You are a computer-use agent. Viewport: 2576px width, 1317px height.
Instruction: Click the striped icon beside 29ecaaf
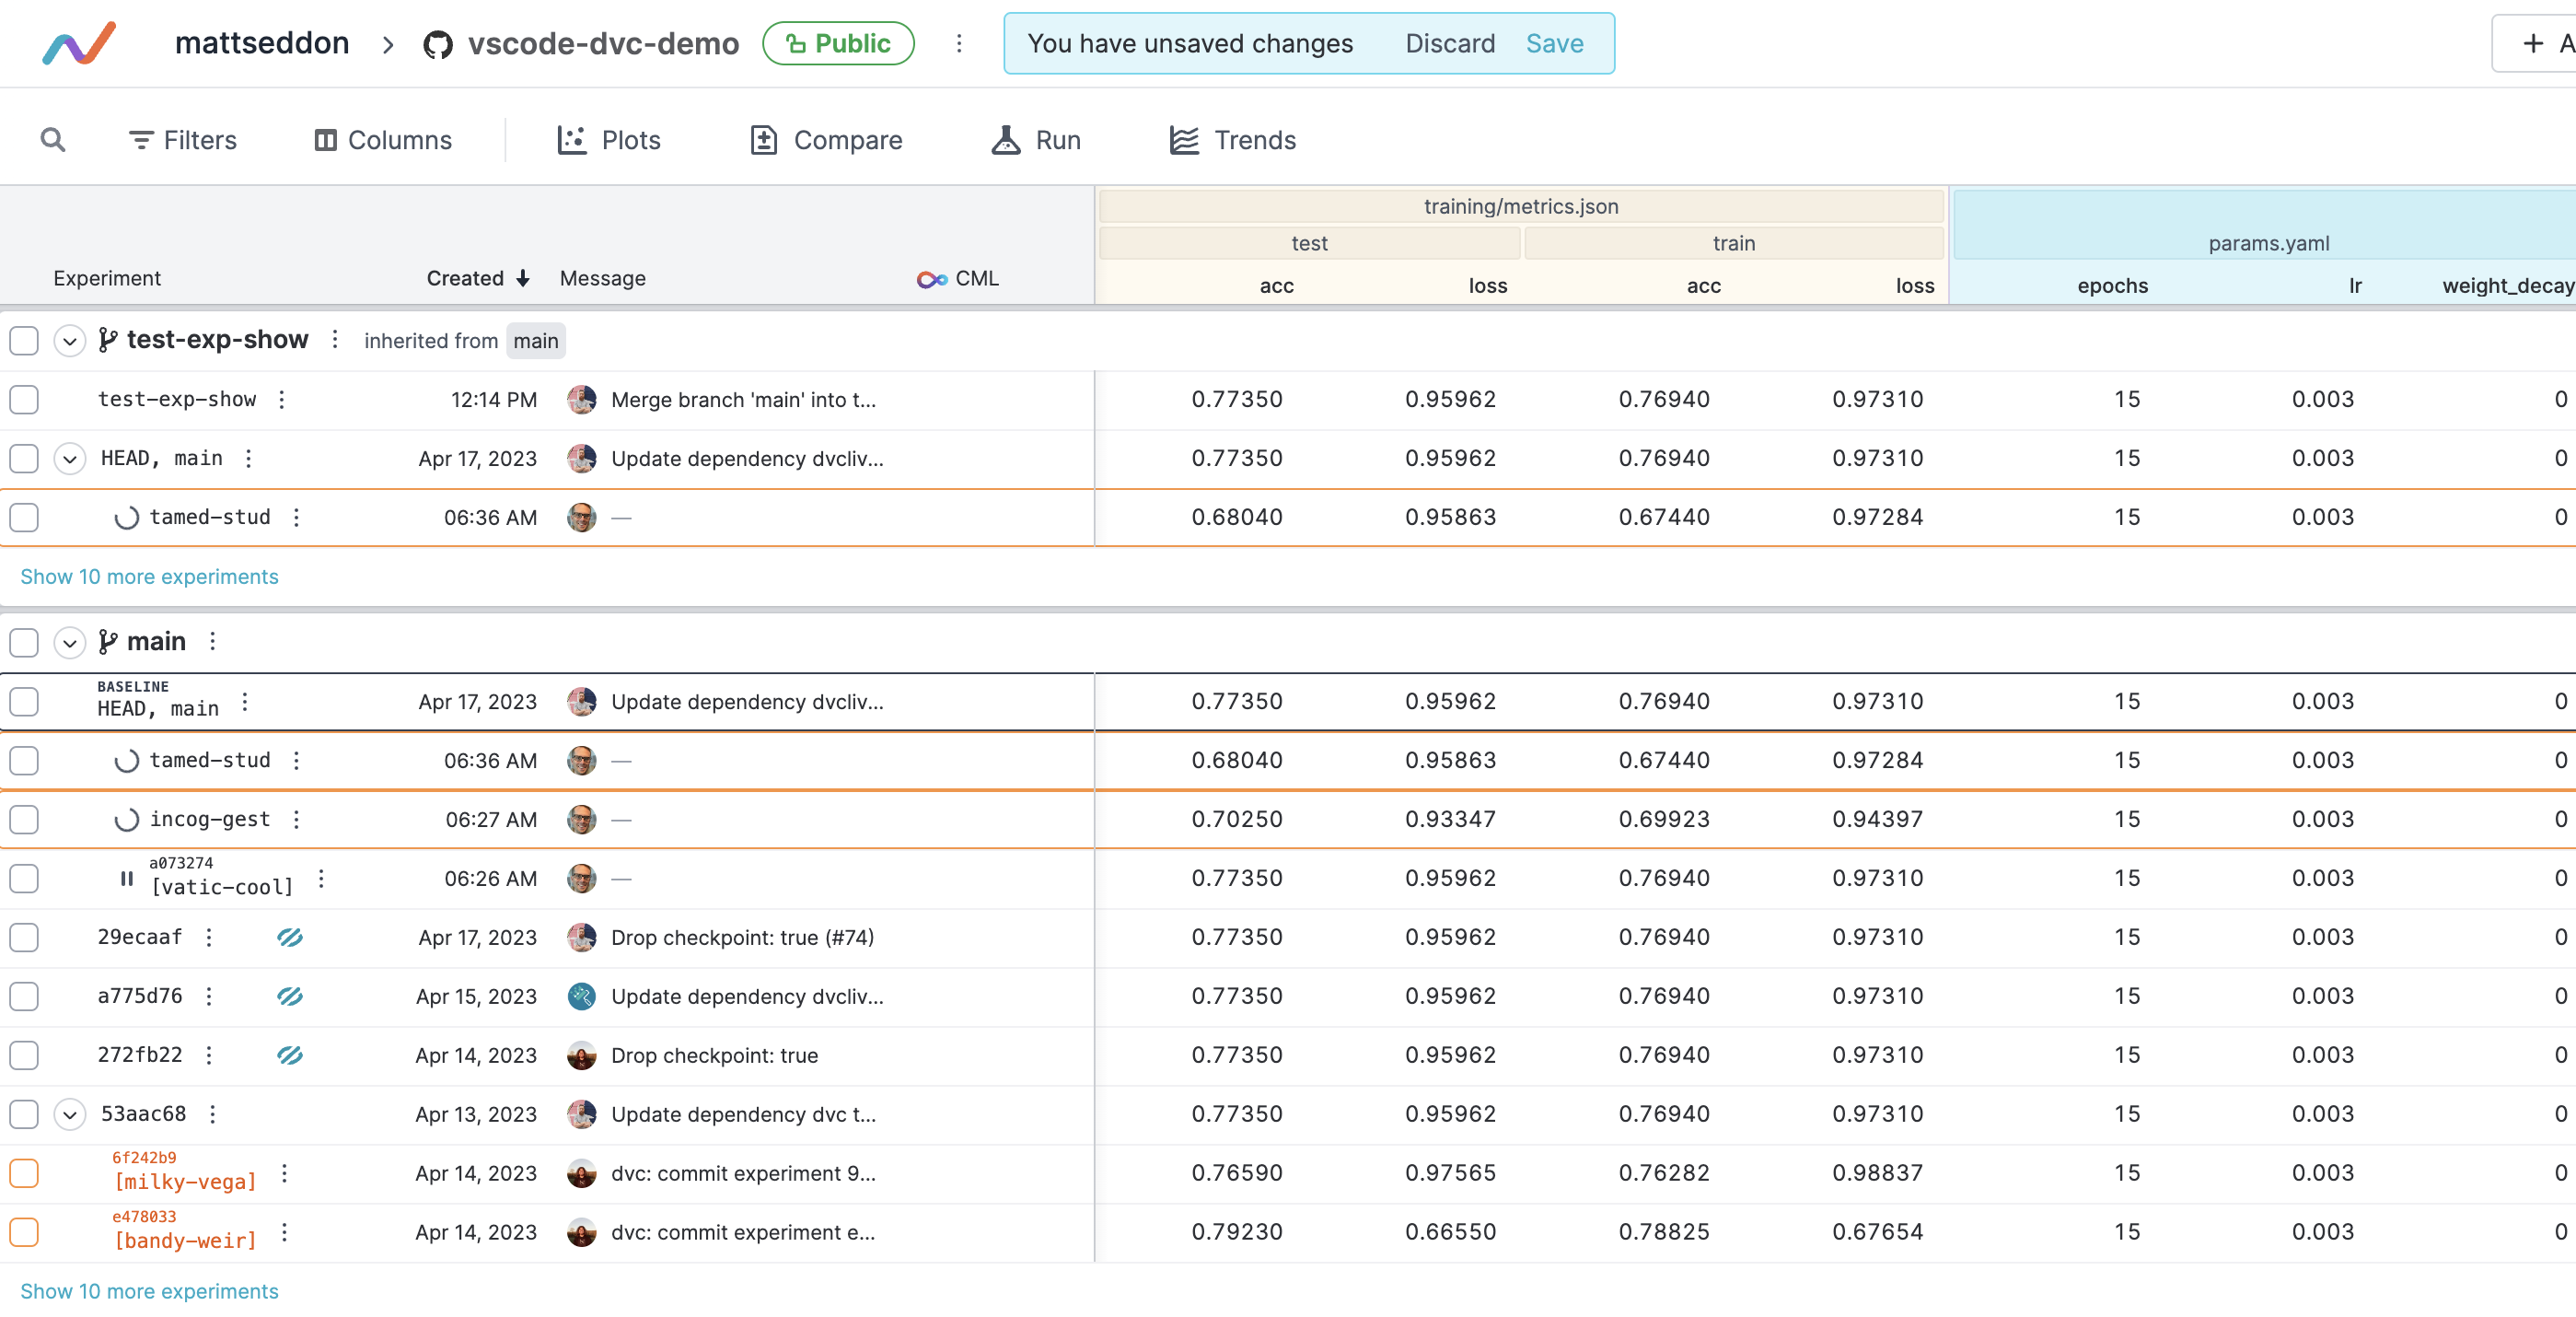click(290, 937)
